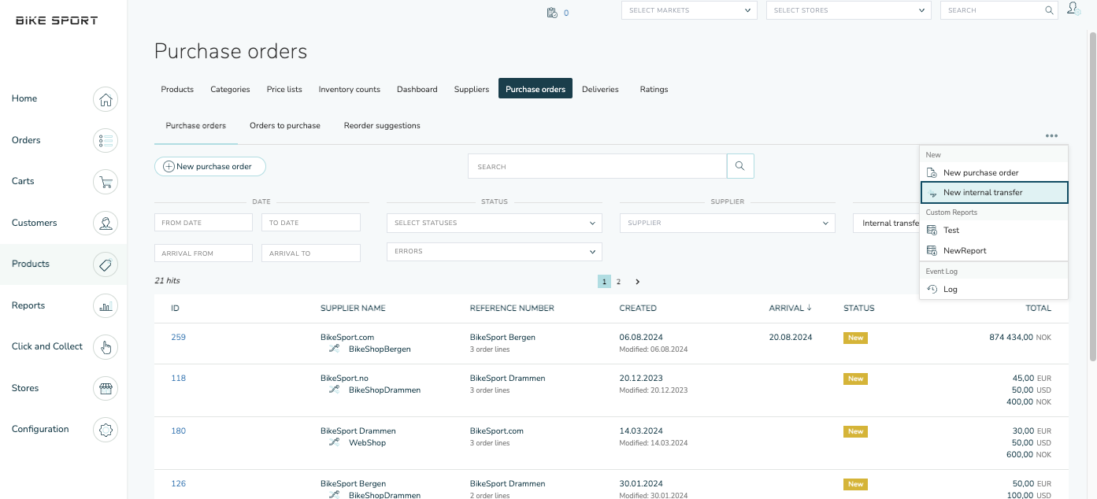Expand the Supplier dropdown
The width and height of the screenshot is (1097, 499).
click(x=727, y=223)
